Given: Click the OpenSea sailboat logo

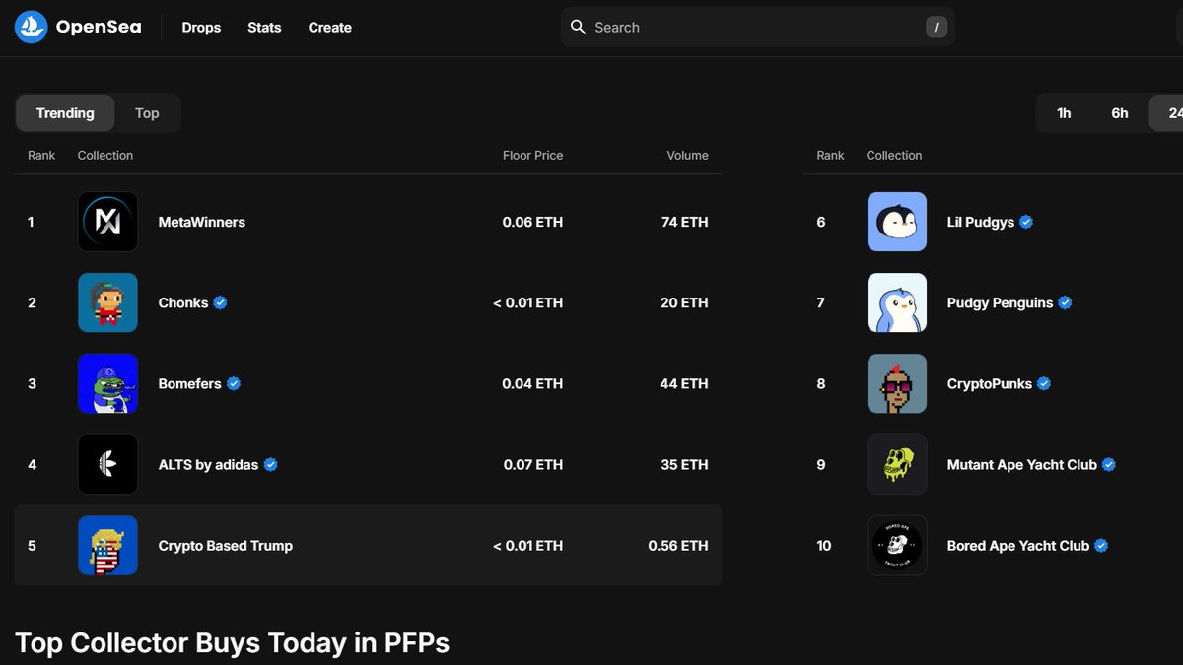Looking at the screenshot, I should click(x=32, y=27).
